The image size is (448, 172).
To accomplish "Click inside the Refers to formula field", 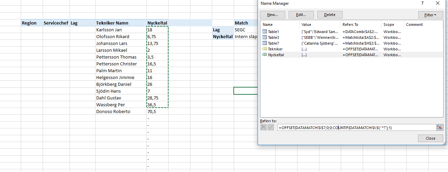I will click(355, 128).
